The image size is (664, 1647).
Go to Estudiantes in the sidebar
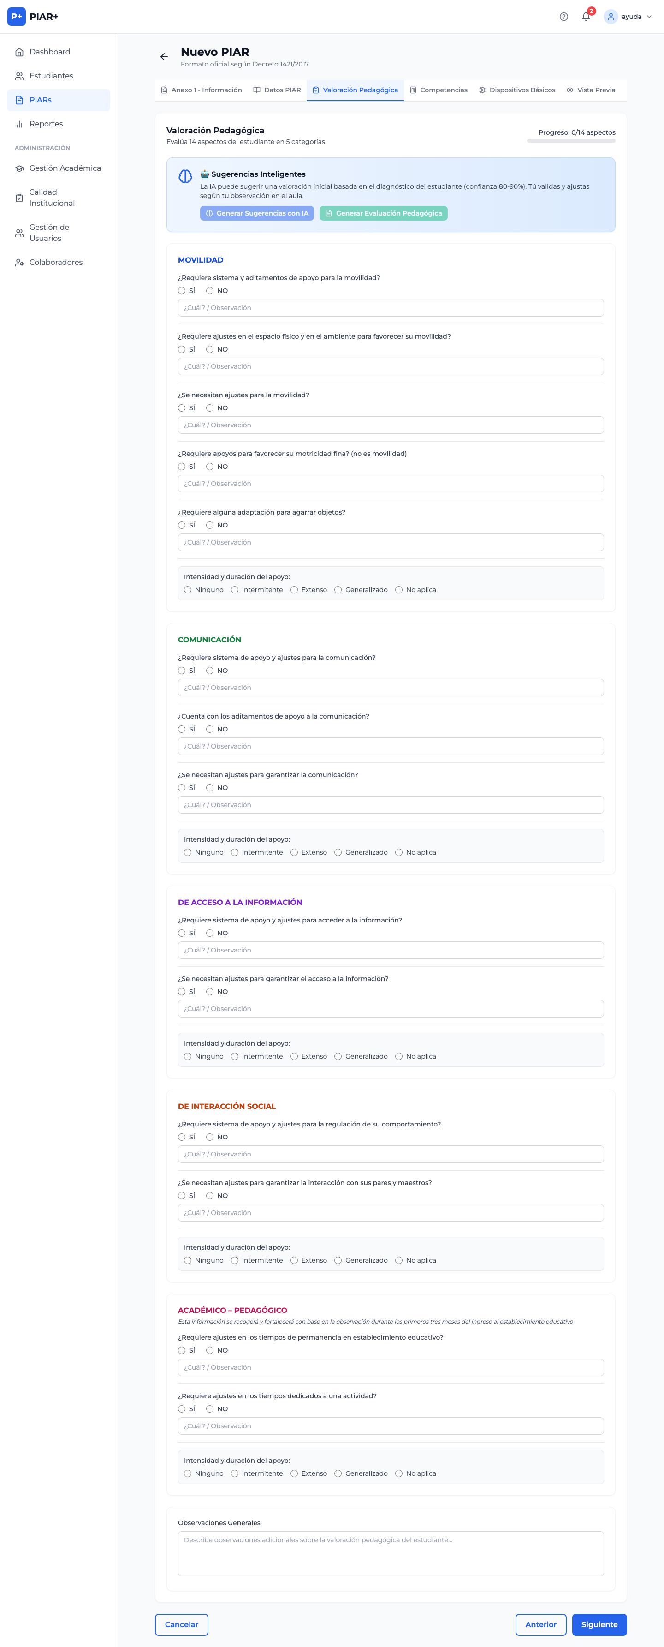[51, 76]
